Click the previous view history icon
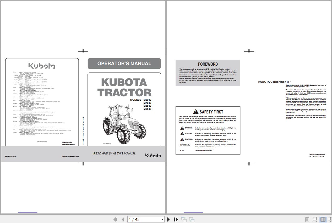 pyautogui.click(x=184, y=219)
